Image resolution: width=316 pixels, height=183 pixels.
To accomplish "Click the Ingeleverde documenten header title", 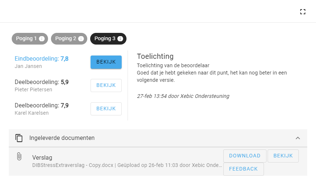I will (x=62, y=138).
